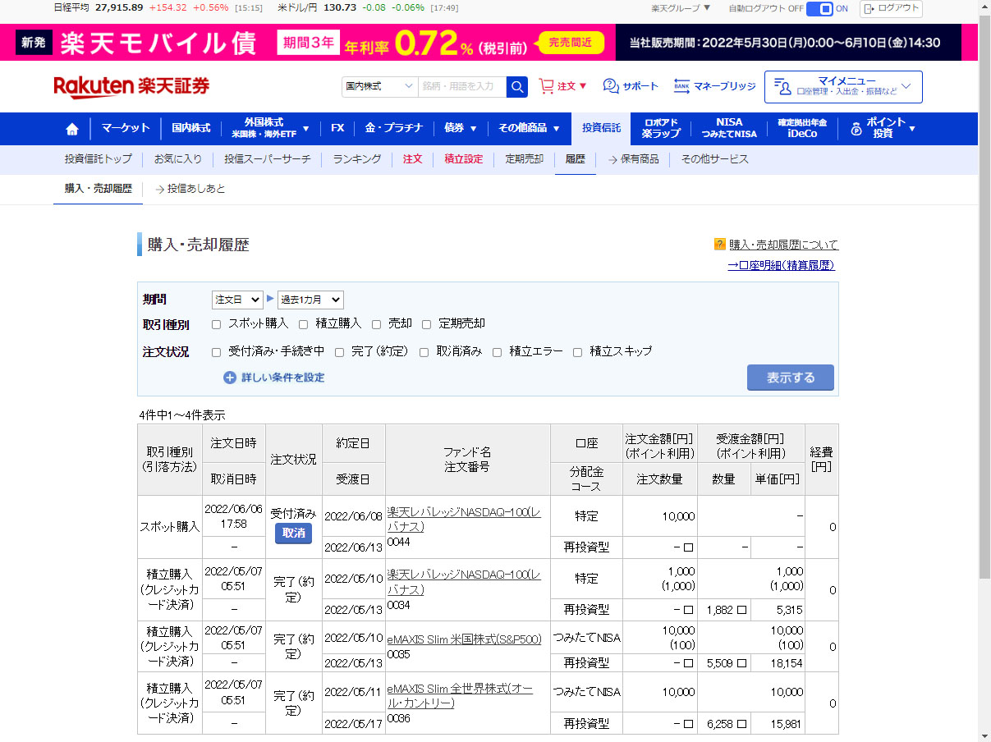Open the 注文日 period dropdown
This screenshot has width=991, height=742.
pos(236,300)
